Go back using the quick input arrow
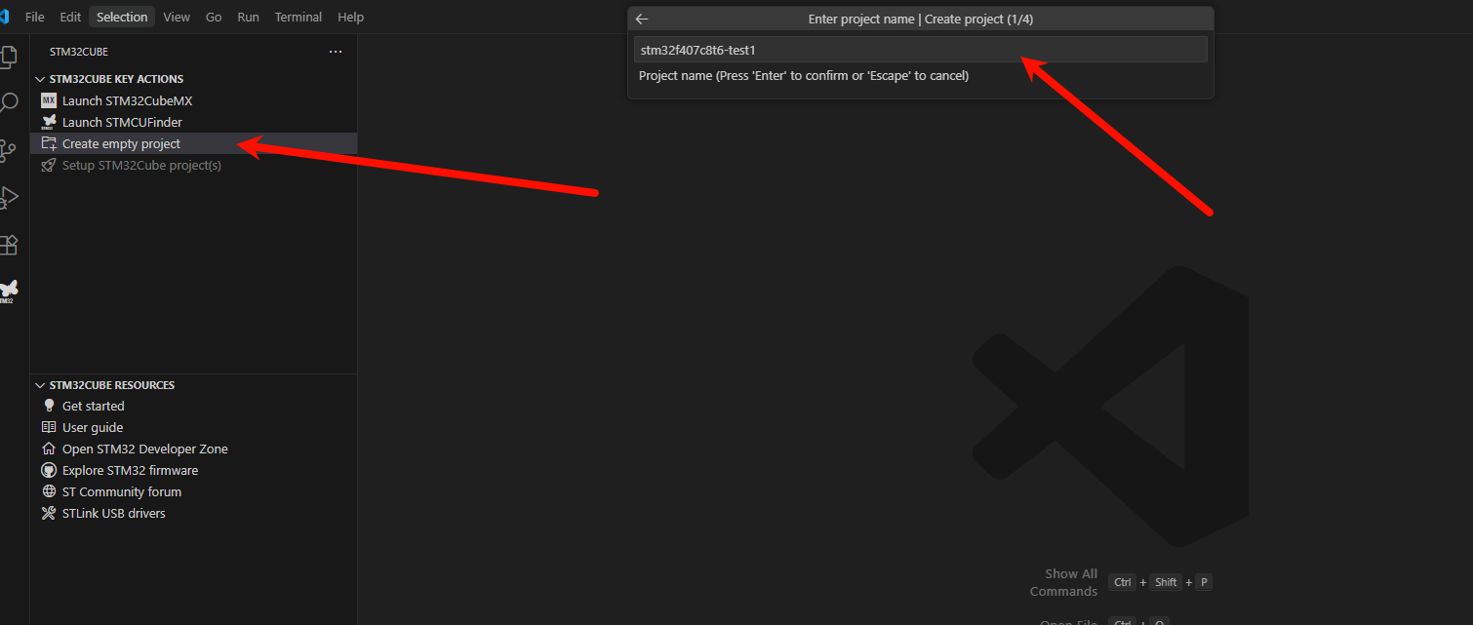Screen dimensions: 1473x625 point(641,19)
